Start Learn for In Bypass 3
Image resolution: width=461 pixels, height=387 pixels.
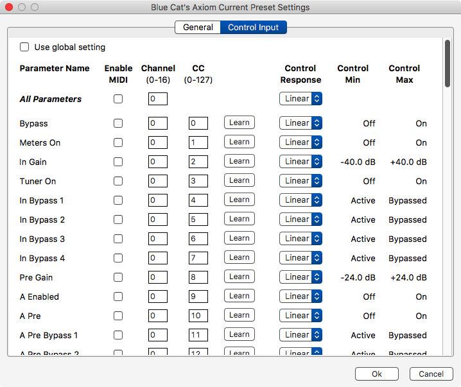[239, 238]
